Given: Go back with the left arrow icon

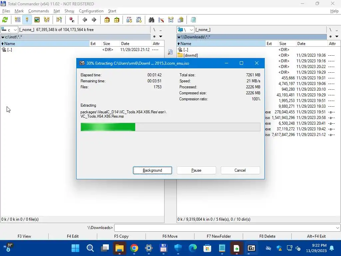Looking at the screenshot, I should click(85, 20).
